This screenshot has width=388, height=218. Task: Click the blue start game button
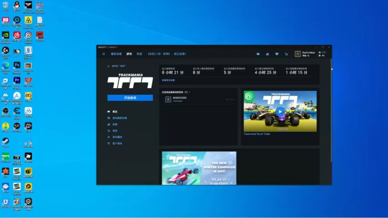pyautogui.click(x=130, y=98)
